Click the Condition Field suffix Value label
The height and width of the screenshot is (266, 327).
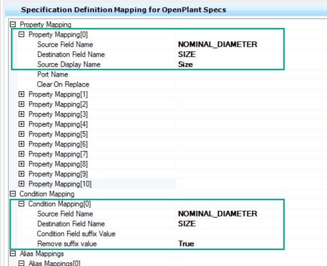(x=76, y=234)
